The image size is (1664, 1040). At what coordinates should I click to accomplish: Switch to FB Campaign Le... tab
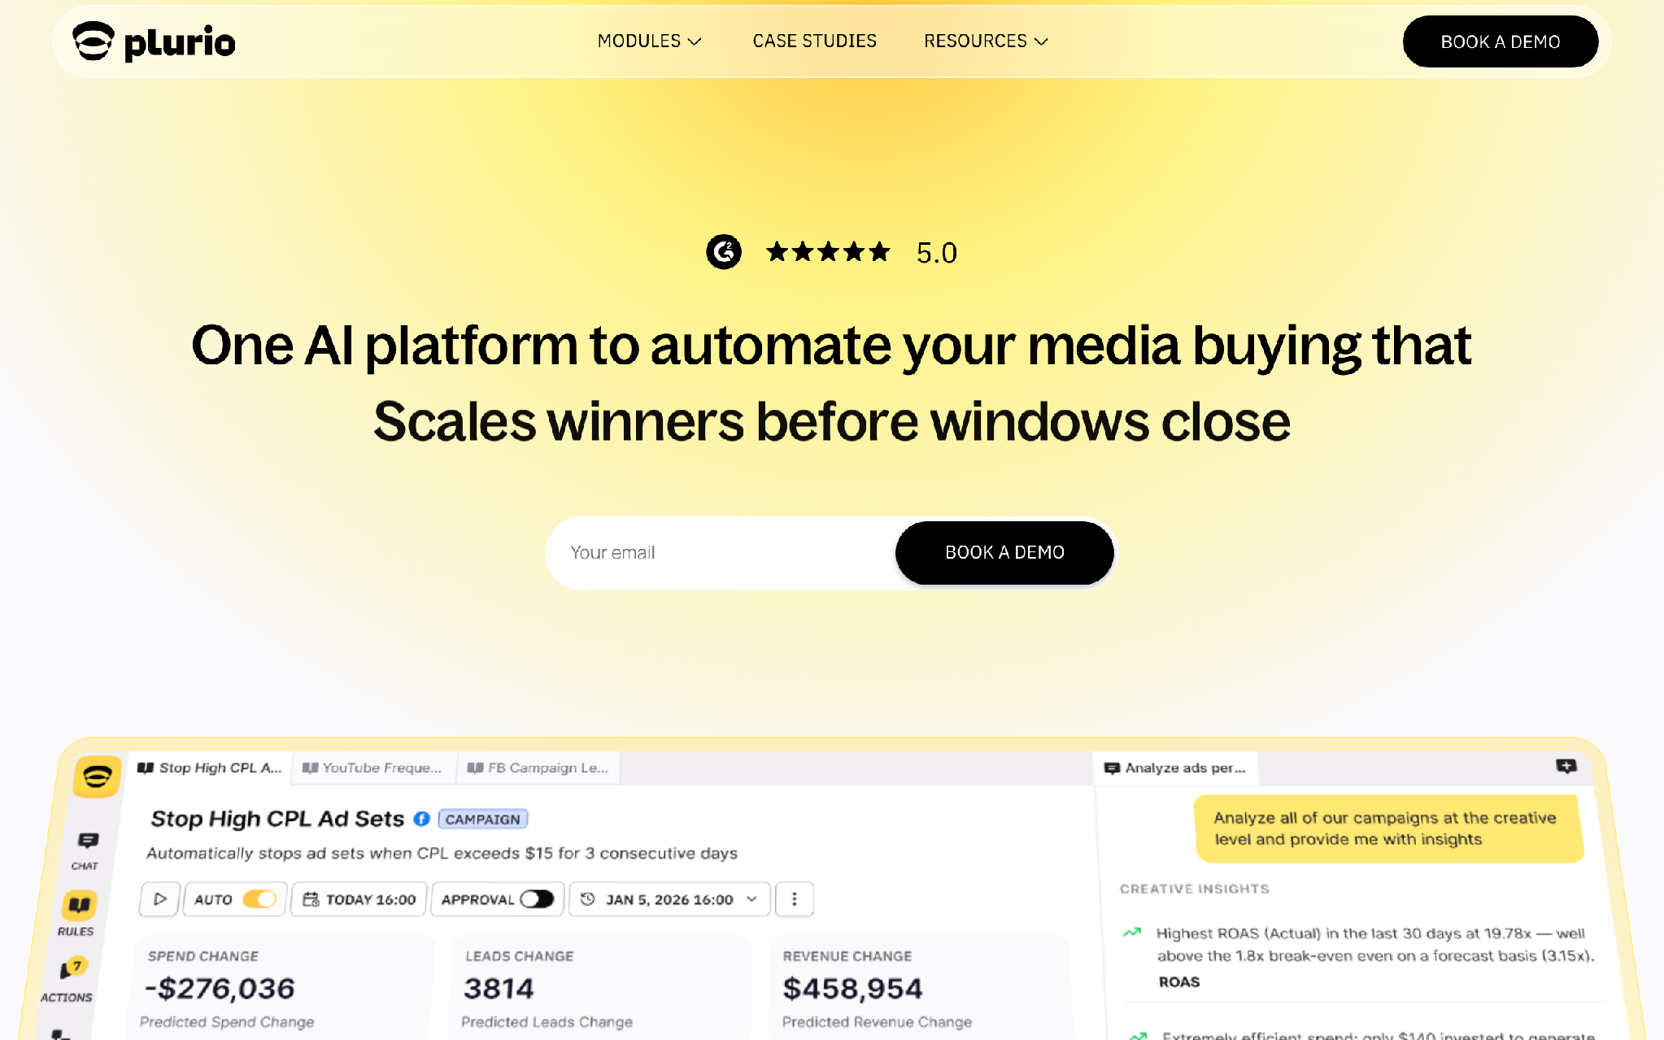pos(538,768)
